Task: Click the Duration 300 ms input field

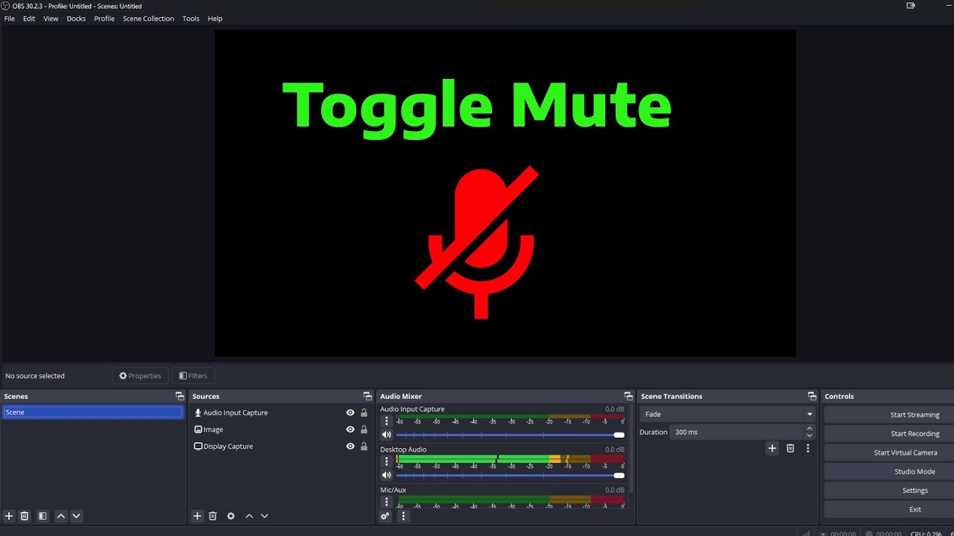Action: click(x=736, y=432)
